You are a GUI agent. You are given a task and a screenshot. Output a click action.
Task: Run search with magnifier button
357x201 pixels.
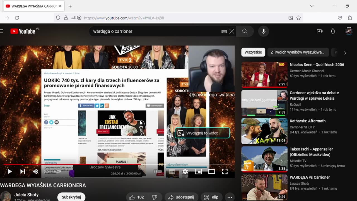pyautogui.click(x=245, y=31)
